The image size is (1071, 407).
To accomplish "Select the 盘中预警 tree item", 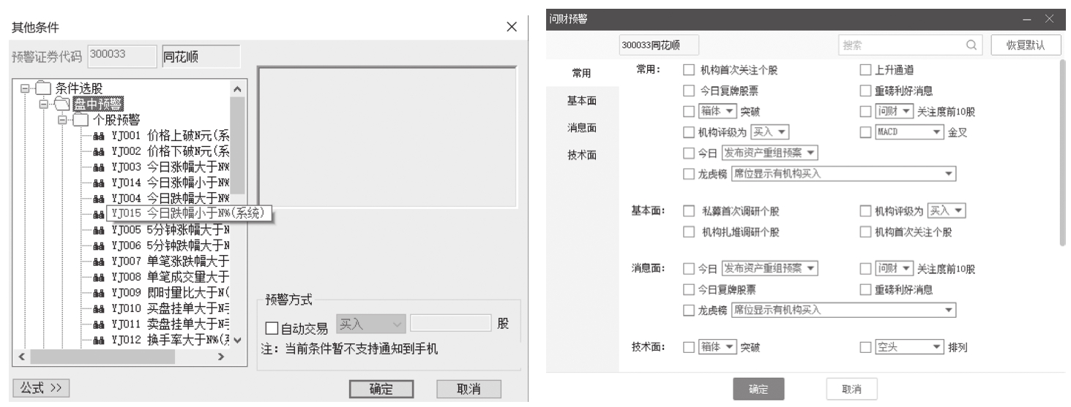I will [97, 104].
